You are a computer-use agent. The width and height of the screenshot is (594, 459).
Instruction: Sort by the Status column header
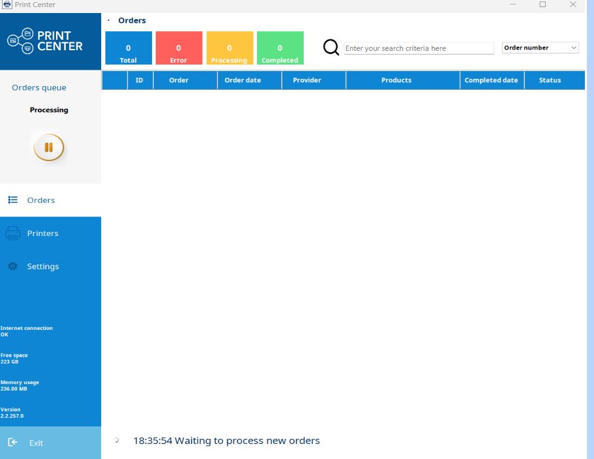[x=550, y=80]
